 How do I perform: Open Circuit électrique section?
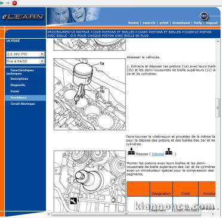click(x=23, y=104)
